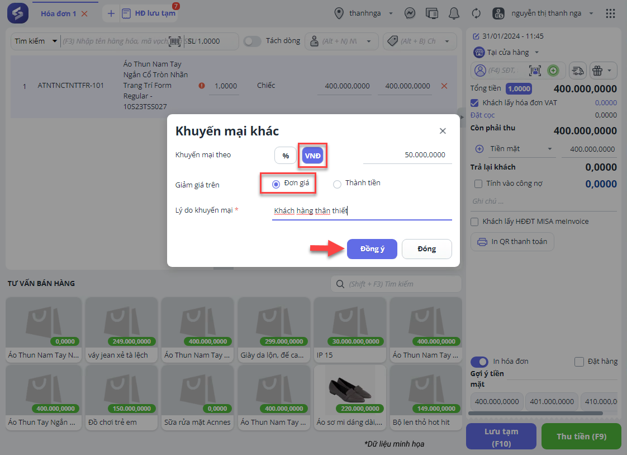Select the Đồ chơi trẻ em product

[x=121, y=397]
